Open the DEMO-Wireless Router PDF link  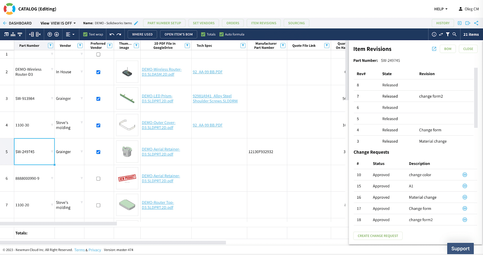pyautogui.click(x=162, y=72)
